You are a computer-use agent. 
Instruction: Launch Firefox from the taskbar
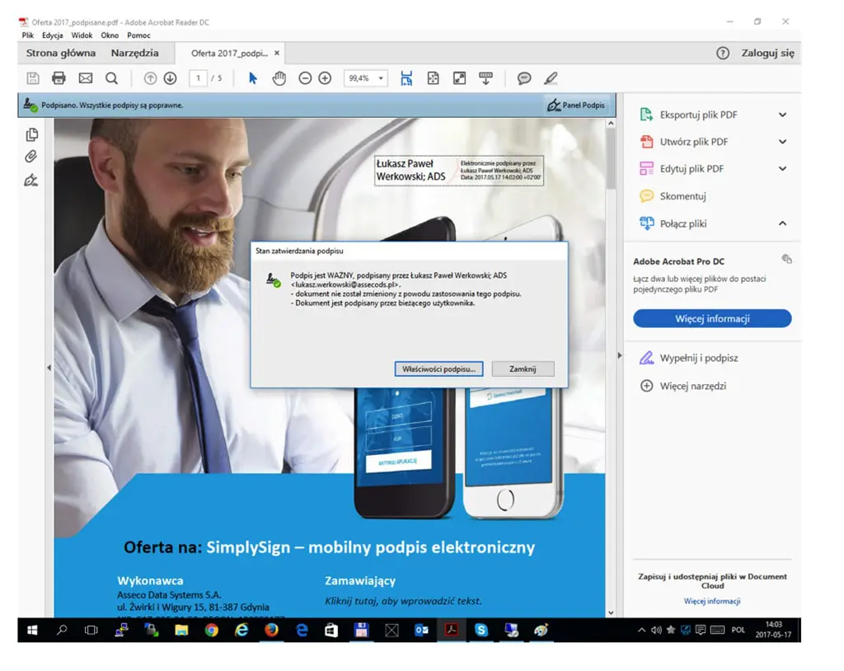(x=271, y=630)
